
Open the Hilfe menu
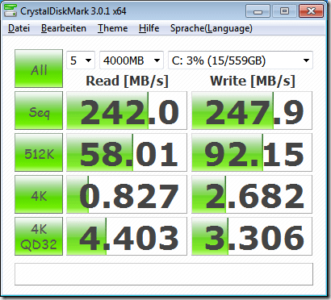click(149, 28)
